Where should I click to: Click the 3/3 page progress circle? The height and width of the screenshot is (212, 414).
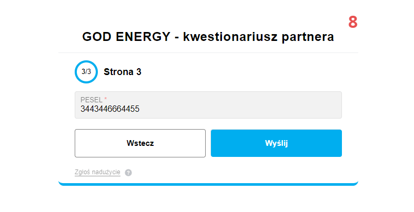[x=86, y=72]
